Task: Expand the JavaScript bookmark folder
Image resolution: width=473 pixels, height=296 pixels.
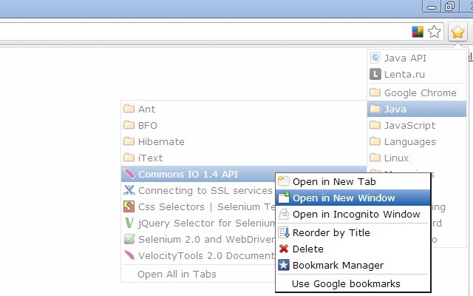Action: tap(409, 125)
